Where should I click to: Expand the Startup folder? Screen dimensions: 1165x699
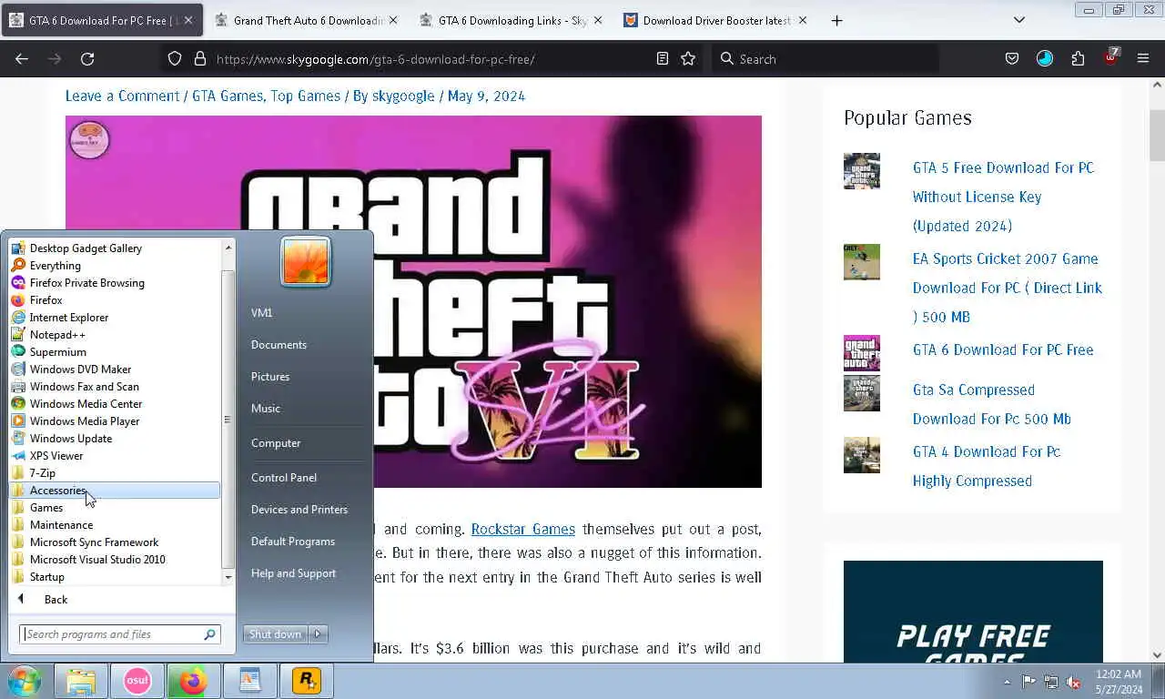coord(115,577)
